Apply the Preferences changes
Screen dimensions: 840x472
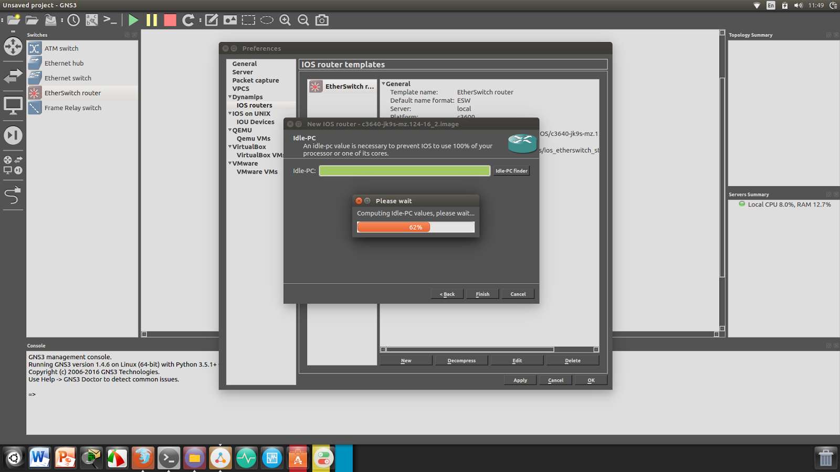pyautogui.click(x=520, y=380)
